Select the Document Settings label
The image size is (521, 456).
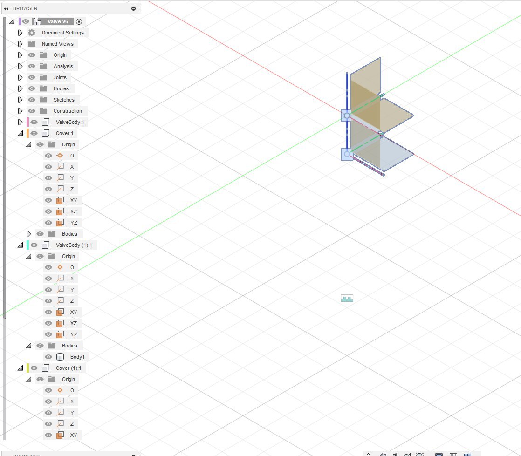coord(63,33)
